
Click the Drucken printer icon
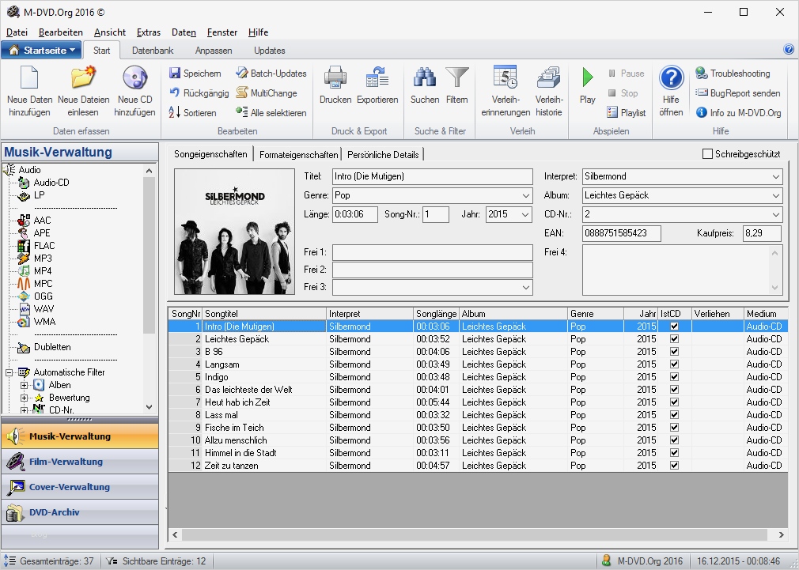[x=335, y=78]
